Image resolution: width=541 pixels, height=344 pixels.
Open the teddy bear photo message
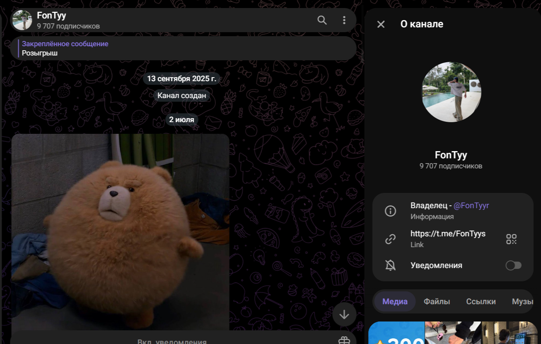120,232
